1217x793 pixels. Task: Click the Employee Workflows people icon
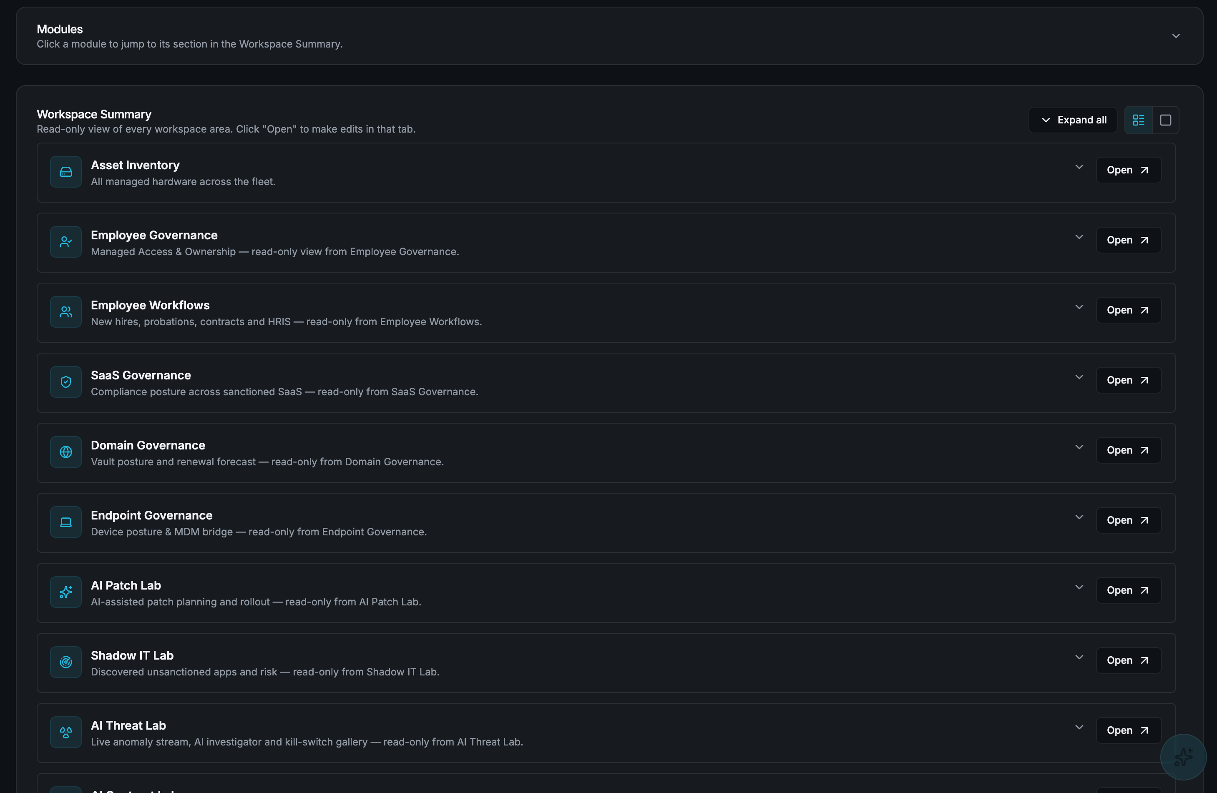pyautogui.click(x=66, y=312)
